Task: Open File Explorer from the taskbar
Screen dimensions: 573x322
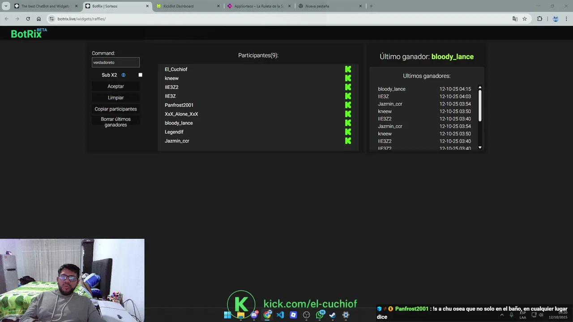Action: (241, 315)
